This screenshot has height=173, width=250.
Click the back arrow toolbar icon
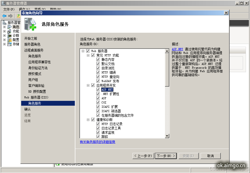[5, 16]
